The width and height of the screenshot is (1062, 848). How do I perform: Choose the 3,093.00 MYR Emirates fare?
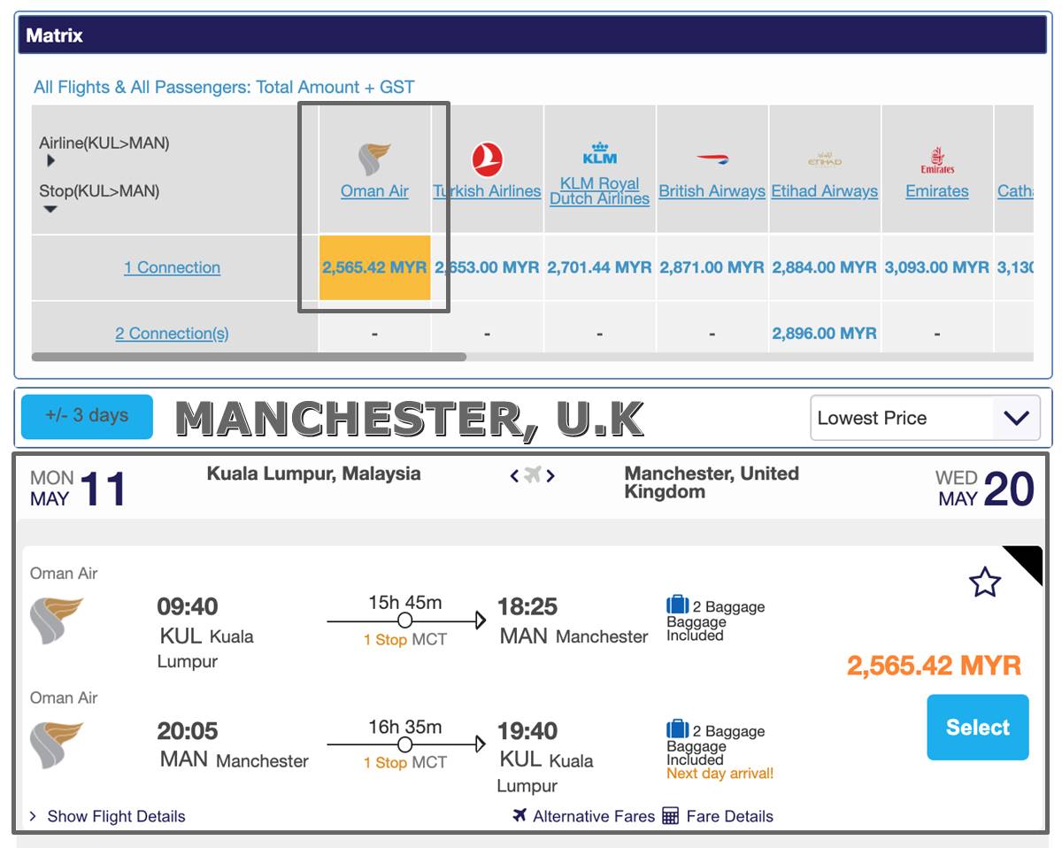coord(936,267)
